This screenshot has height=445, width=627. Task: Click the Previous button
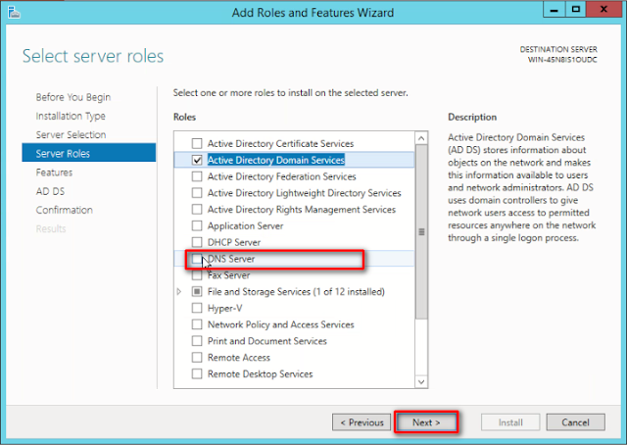(362, 422)
